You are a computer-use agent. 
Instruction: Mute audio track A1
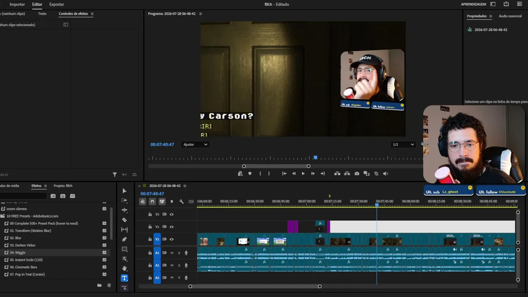tap(172, 253)
